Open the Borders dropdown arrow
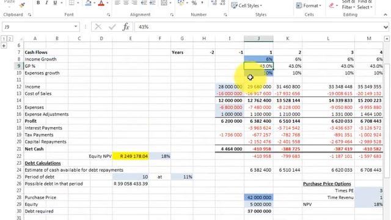The image size is (391, 220). pos(78,3)
